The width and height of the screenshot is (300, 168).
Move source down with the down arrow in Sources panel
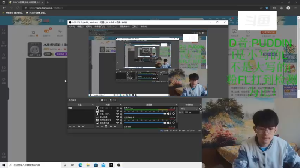[x=115, y=126]
